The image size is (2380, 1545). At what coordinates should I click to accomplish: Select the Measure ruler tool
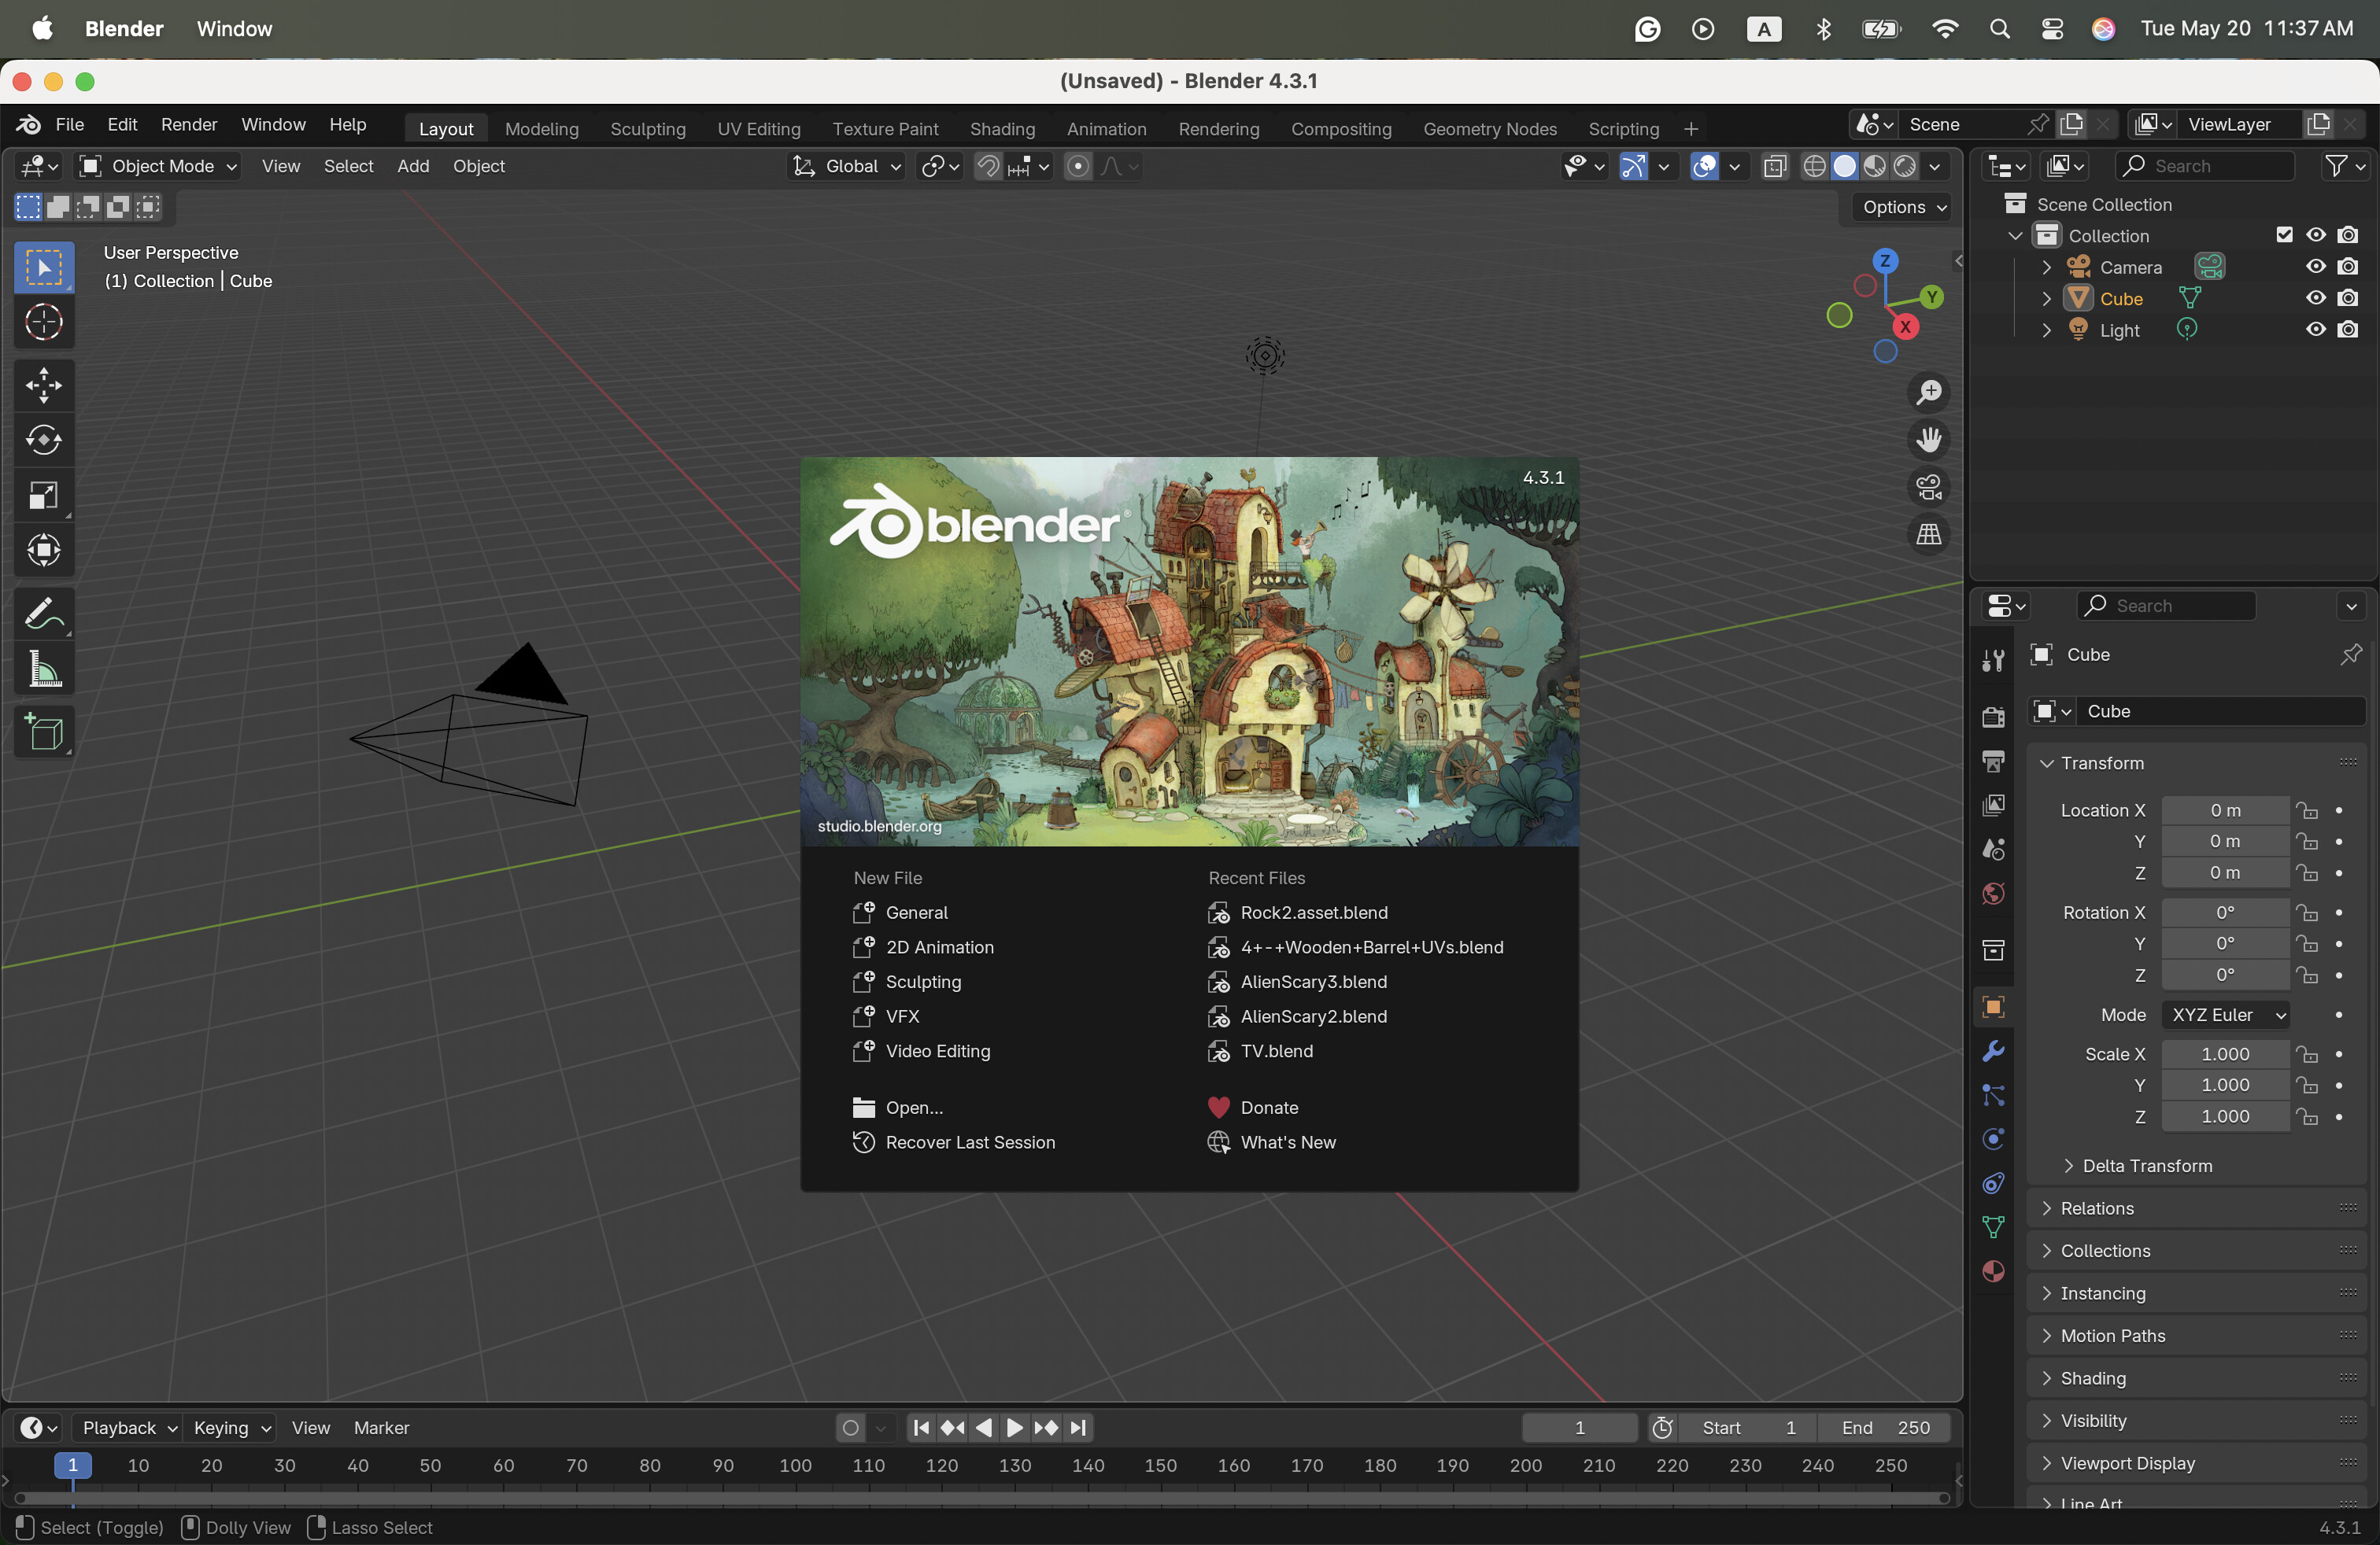(x=44, y=669)
